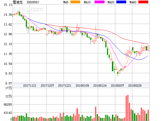This screenshot has height=121, width=165.
Task: Click the 20171121 date label
Action: tap(30, 86)
